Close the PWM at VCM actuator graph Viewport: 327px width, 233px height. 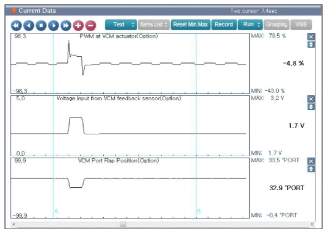pos(311,37)
